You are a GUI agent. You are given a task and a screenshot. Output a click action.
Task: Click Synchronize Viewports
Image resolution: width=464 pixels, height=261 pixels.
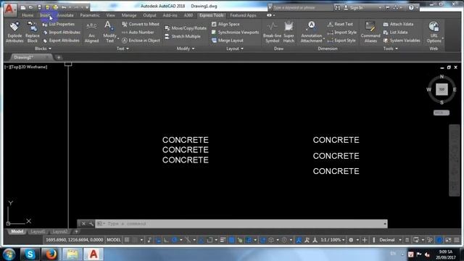[235, 32]
